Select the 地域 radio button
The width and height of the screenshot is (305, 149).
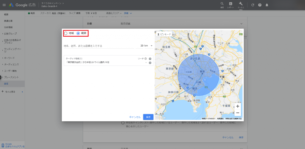click(x=66, y=33)
